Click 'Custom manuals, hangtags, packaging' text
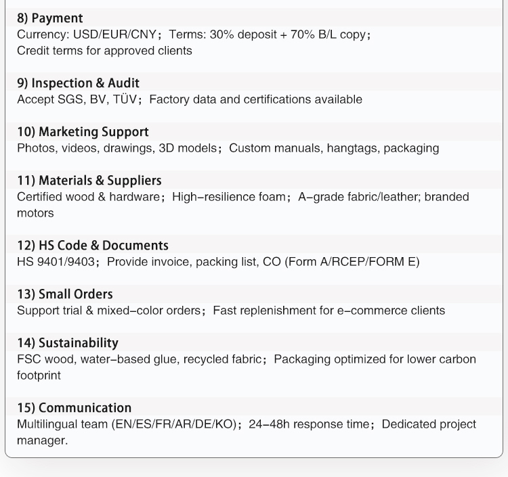 point(334,148)
